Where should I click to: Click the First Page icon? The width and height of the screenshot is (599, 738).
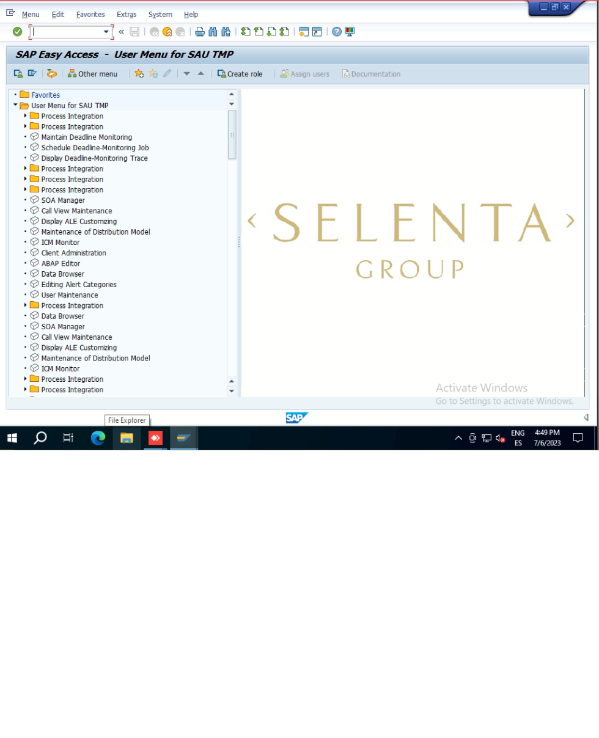245,32
